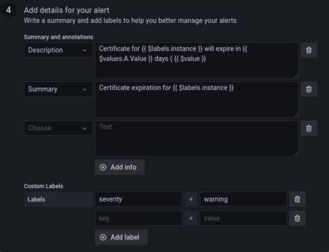
Task: Click the plus icon on Add info
Action: (x=103, y=168)
